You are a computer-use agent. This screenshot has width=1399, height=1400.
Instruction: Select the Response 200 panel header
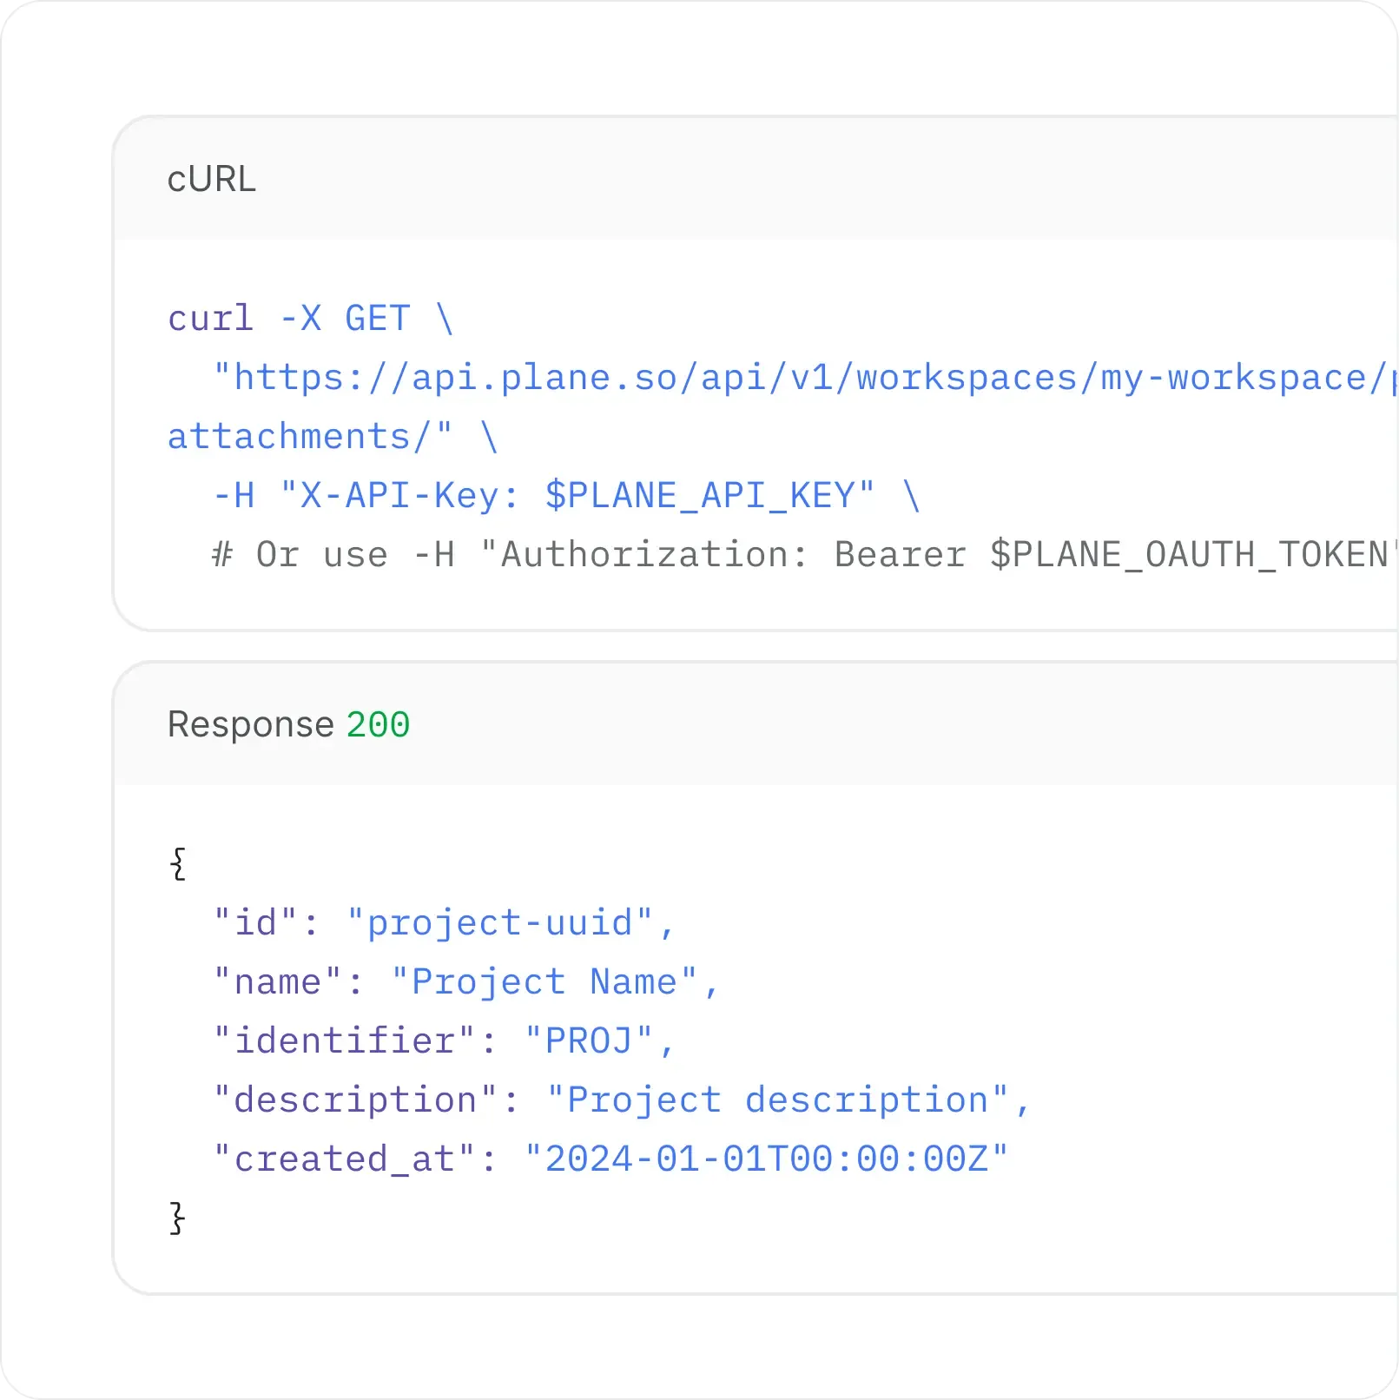pos(251,723)
